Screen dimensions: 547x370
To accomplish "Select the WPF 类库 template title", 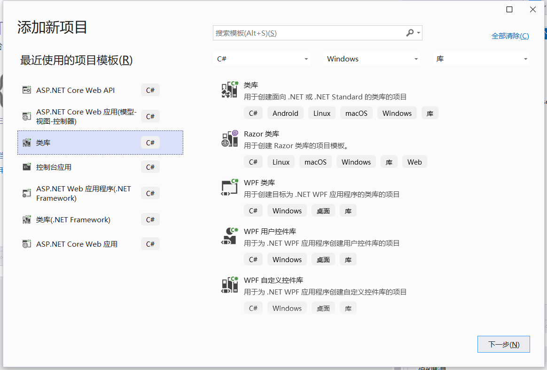I will point(259,183).
